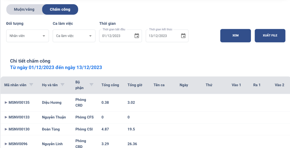This screenshot has width=290, height=148.
Task: Expand row MSNV00133 Nguyễn Thuận
Action: [6, 117]
